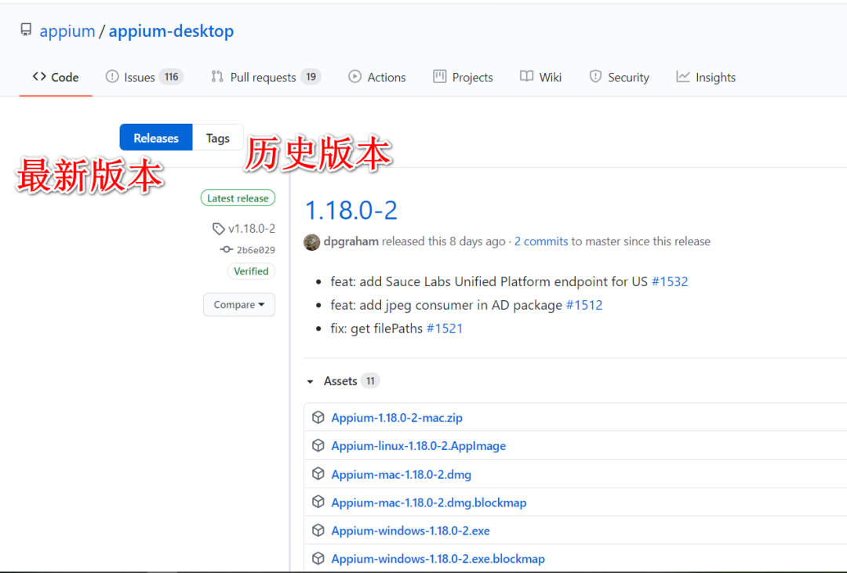Switch to the Tags view
This screenshot has height=573, width=847.
click(218, 138)
